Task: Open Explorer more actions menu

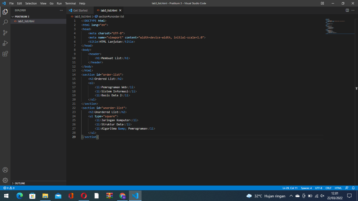Action: tap(61, 10)
